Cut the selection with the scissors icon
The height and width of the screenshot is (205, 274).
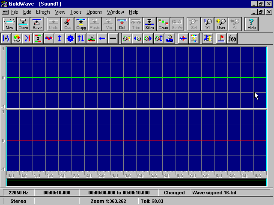pyautogui.click(x=67, y=24)
